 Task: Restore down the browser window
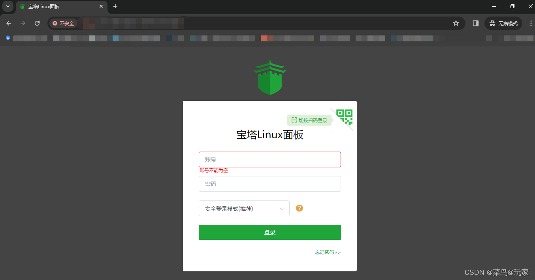click(x=512, y=6)
